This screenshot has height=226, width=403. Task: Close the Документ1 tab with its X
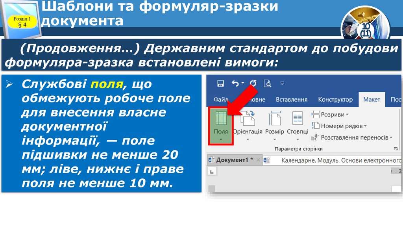(x=258, y=160)
